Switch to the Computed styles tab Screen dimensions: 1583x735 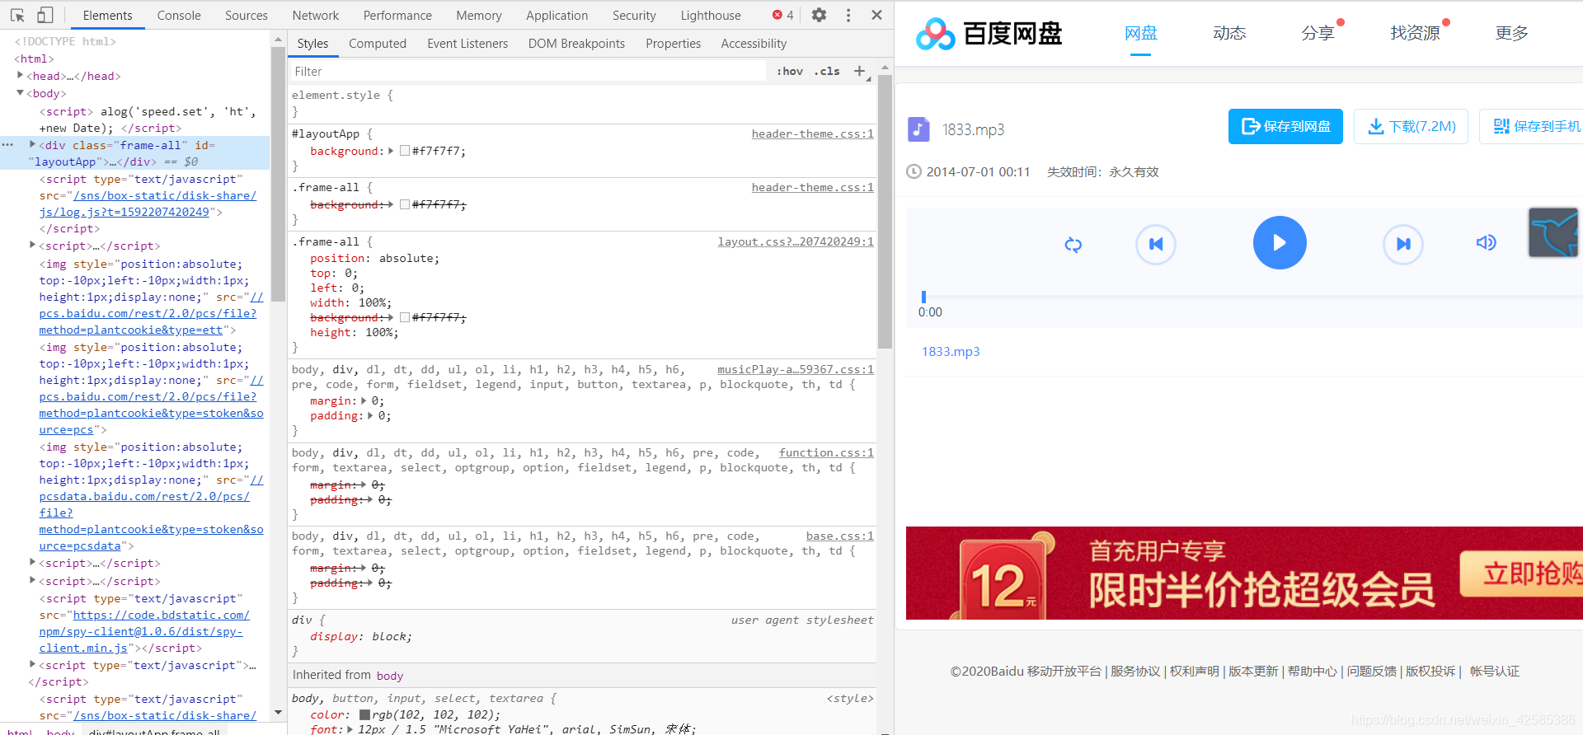click(378, 44)
